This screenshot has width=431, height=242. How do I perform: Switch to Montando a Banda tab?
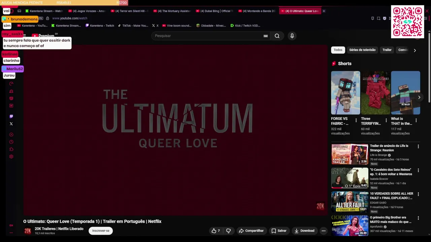click(257, 11)
